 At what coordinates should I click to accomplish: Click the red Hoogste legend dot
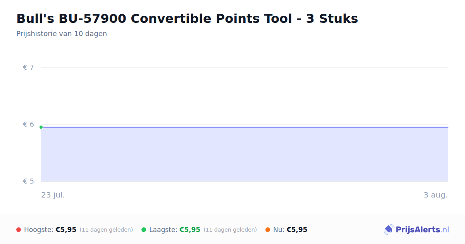19,230
